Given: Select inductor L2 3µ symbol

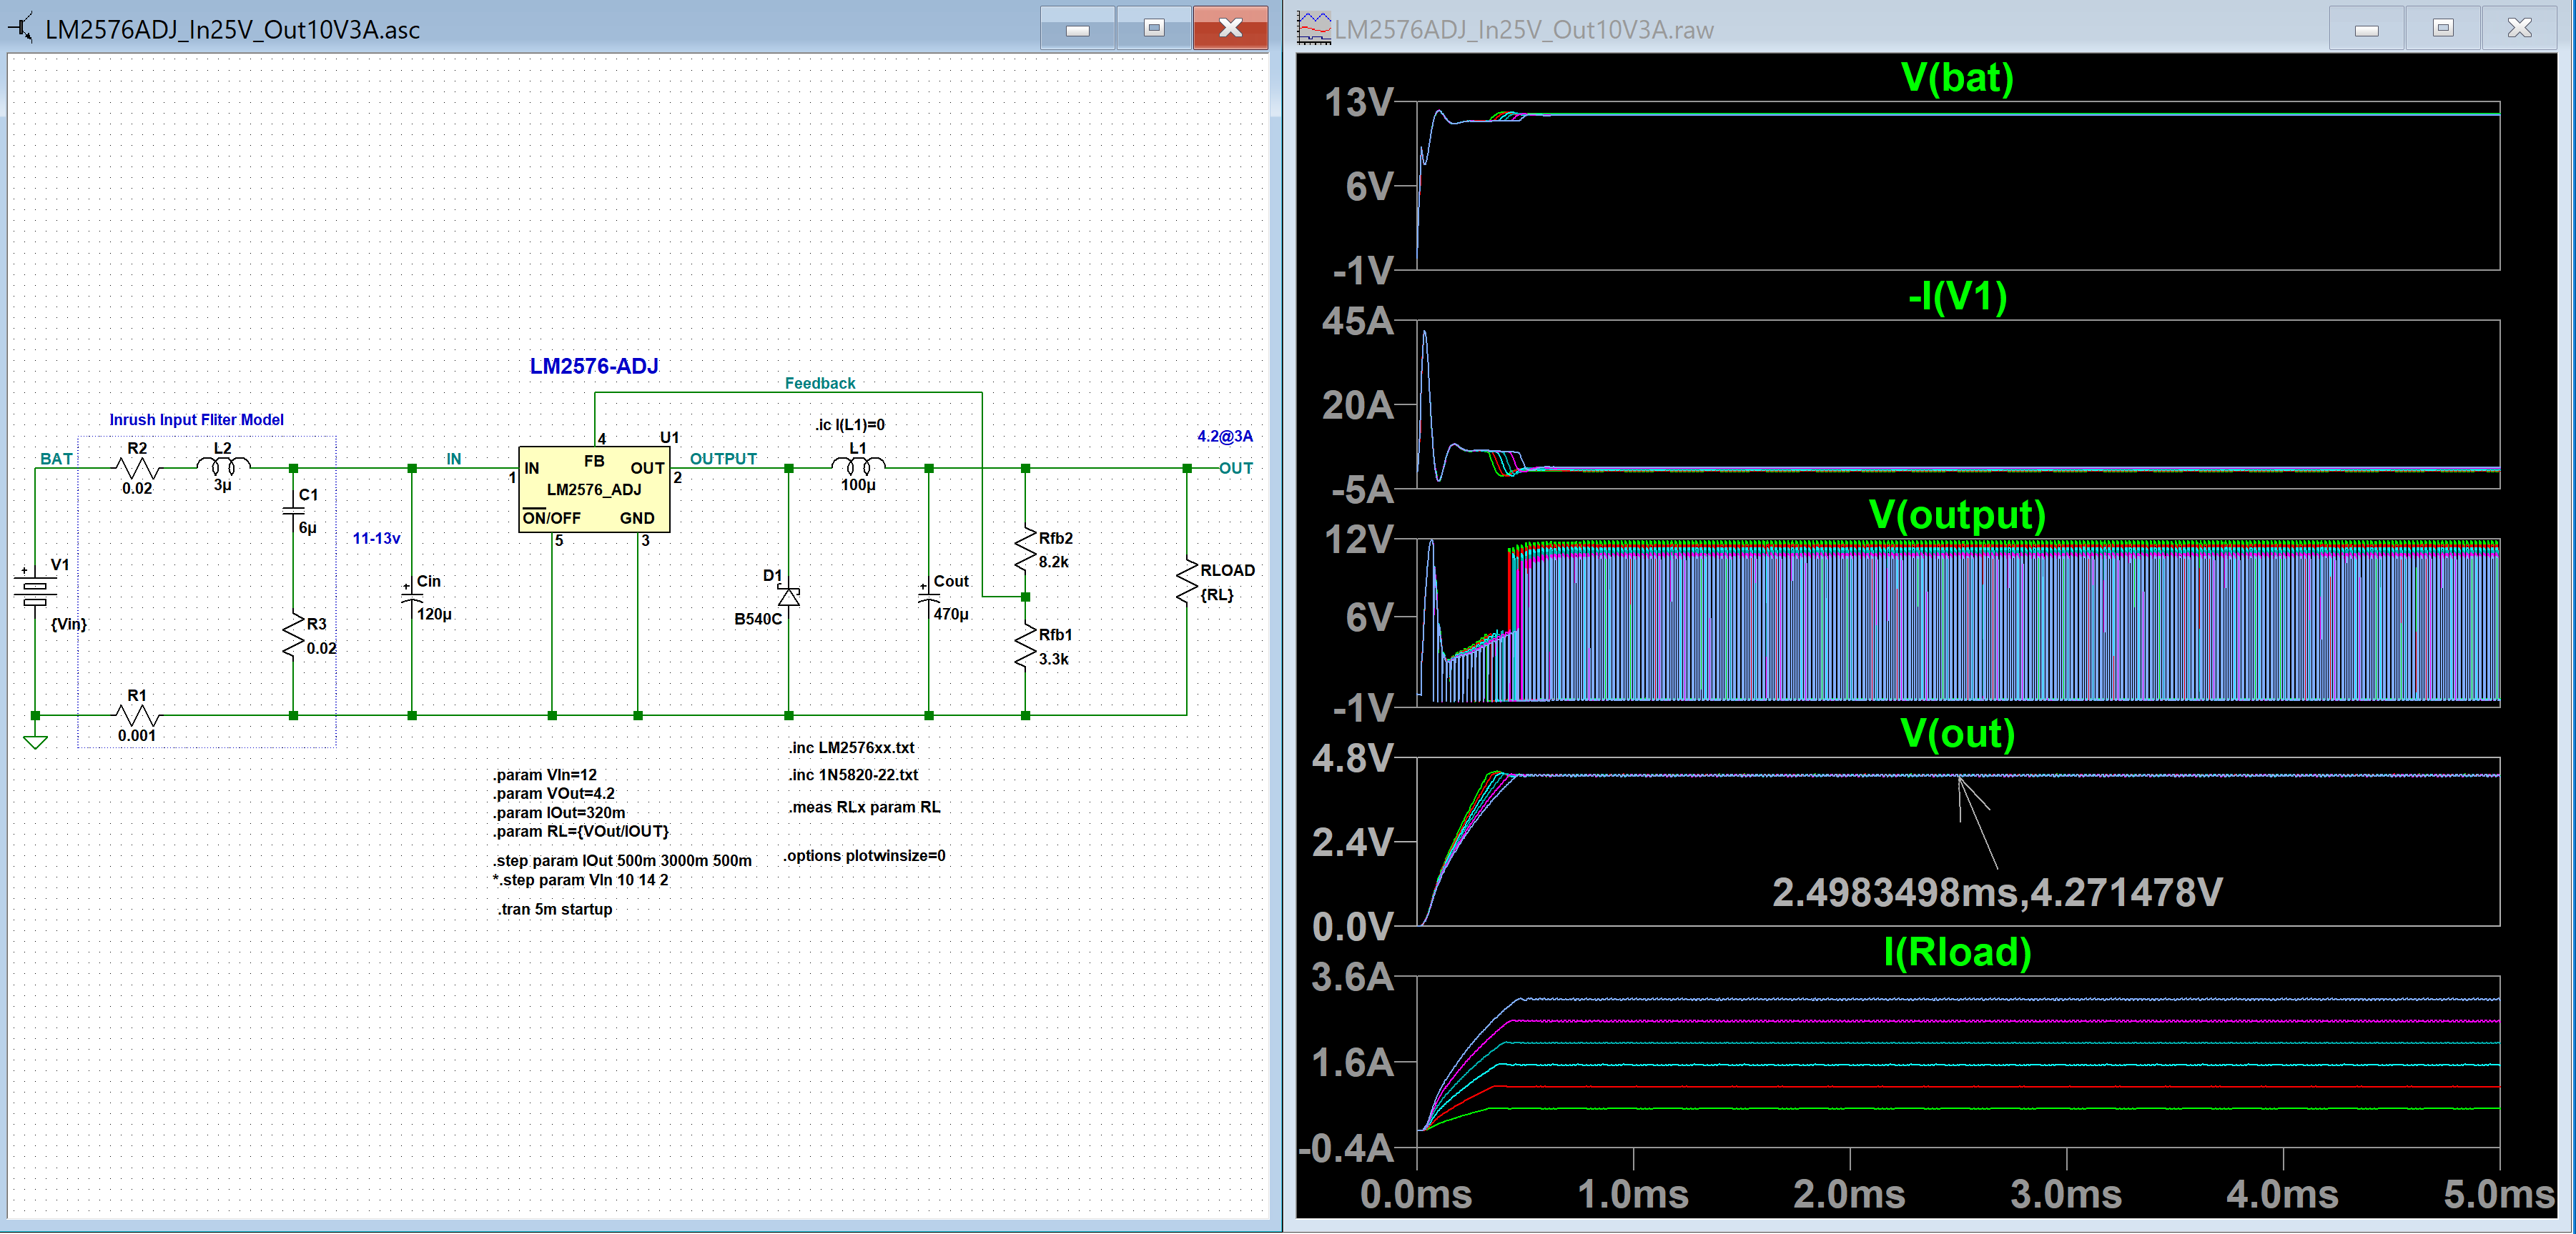Looking at the screenshot, I should point(223,466).
